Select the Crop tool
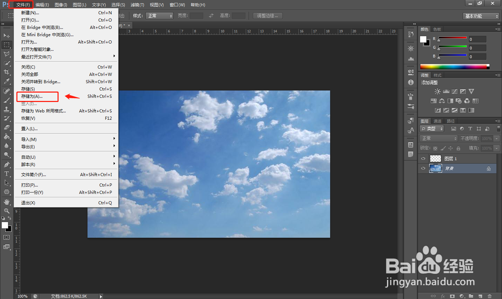 tap(7, 72)
